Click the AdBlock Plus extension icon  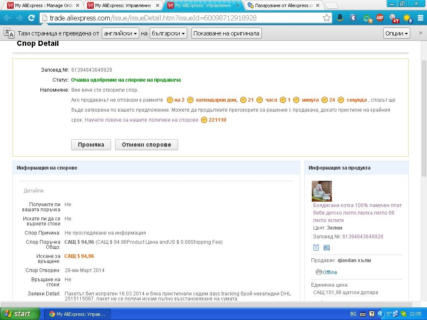point(380,18)
